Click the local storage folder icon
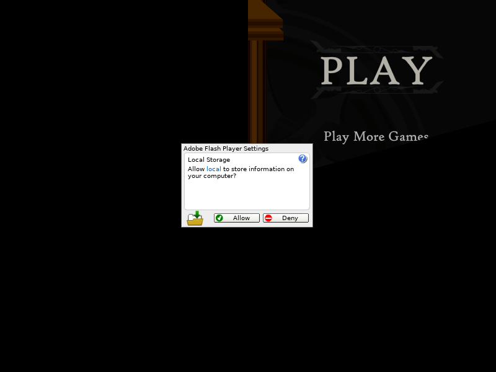 click(x=195, y=218)
